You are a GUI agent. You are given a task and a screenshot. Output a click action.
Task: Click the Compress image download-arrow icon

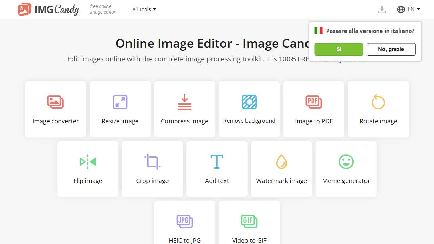coord(184,102)
